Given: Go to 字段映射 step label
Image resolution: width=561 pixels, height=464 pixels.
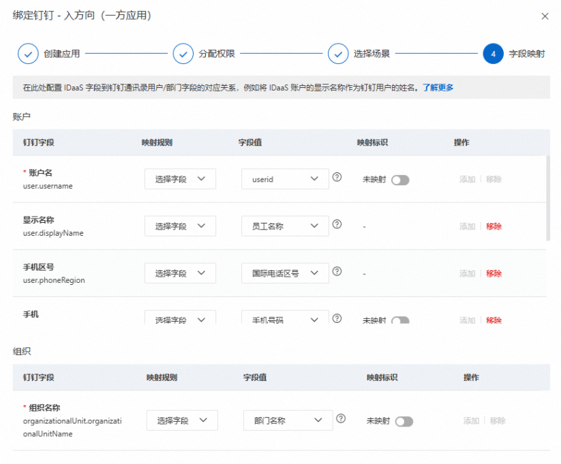Looking at the screenshot, I should [x=527, y=54].
